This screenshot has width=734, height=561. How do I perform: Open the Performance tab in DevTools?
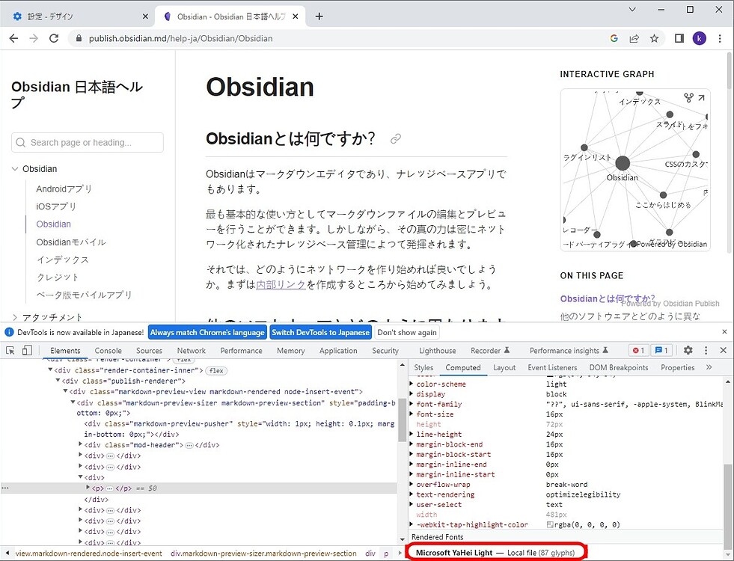coord(241,351)
